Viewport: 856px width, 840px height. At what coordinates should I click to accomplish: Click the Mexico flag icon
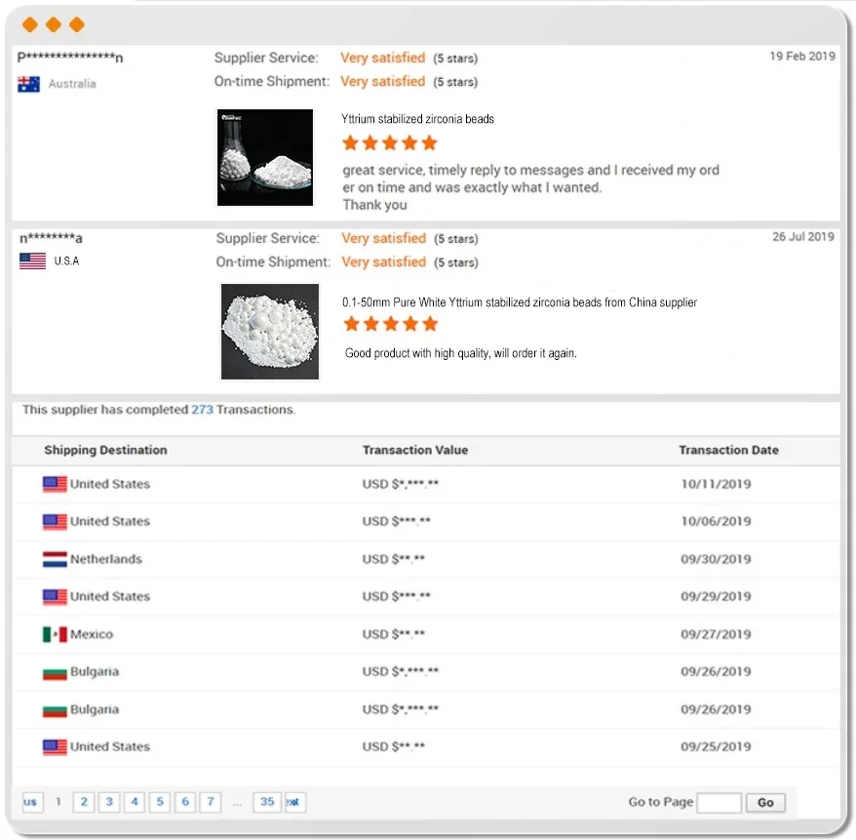pyautogui.click(x=55, y=634)
